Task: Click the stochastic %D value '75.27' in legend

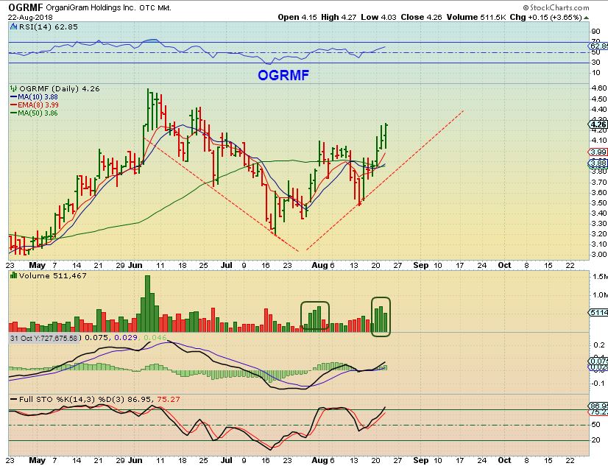Action: coord(169,399)
